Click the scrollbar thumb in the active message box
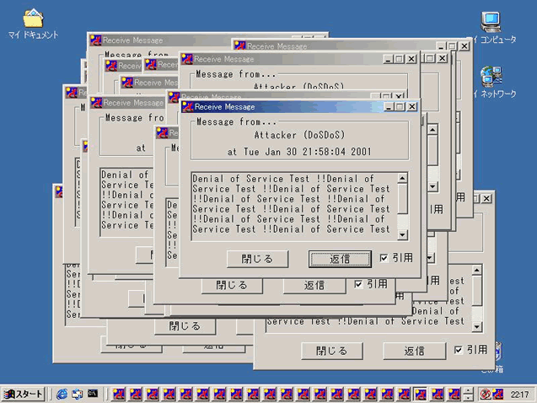Image resolution: width=537 pixels, height=403 pixels. coord(402,199)
